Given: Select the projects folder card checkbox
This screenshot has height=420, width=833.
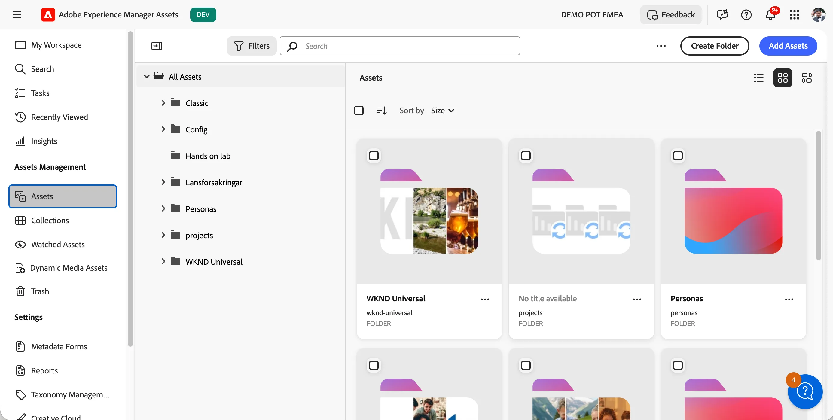Looking at the screenshot, I should 526,156.
